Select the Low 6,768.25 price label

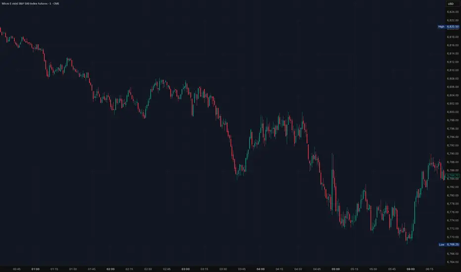(x=449, y=244)
